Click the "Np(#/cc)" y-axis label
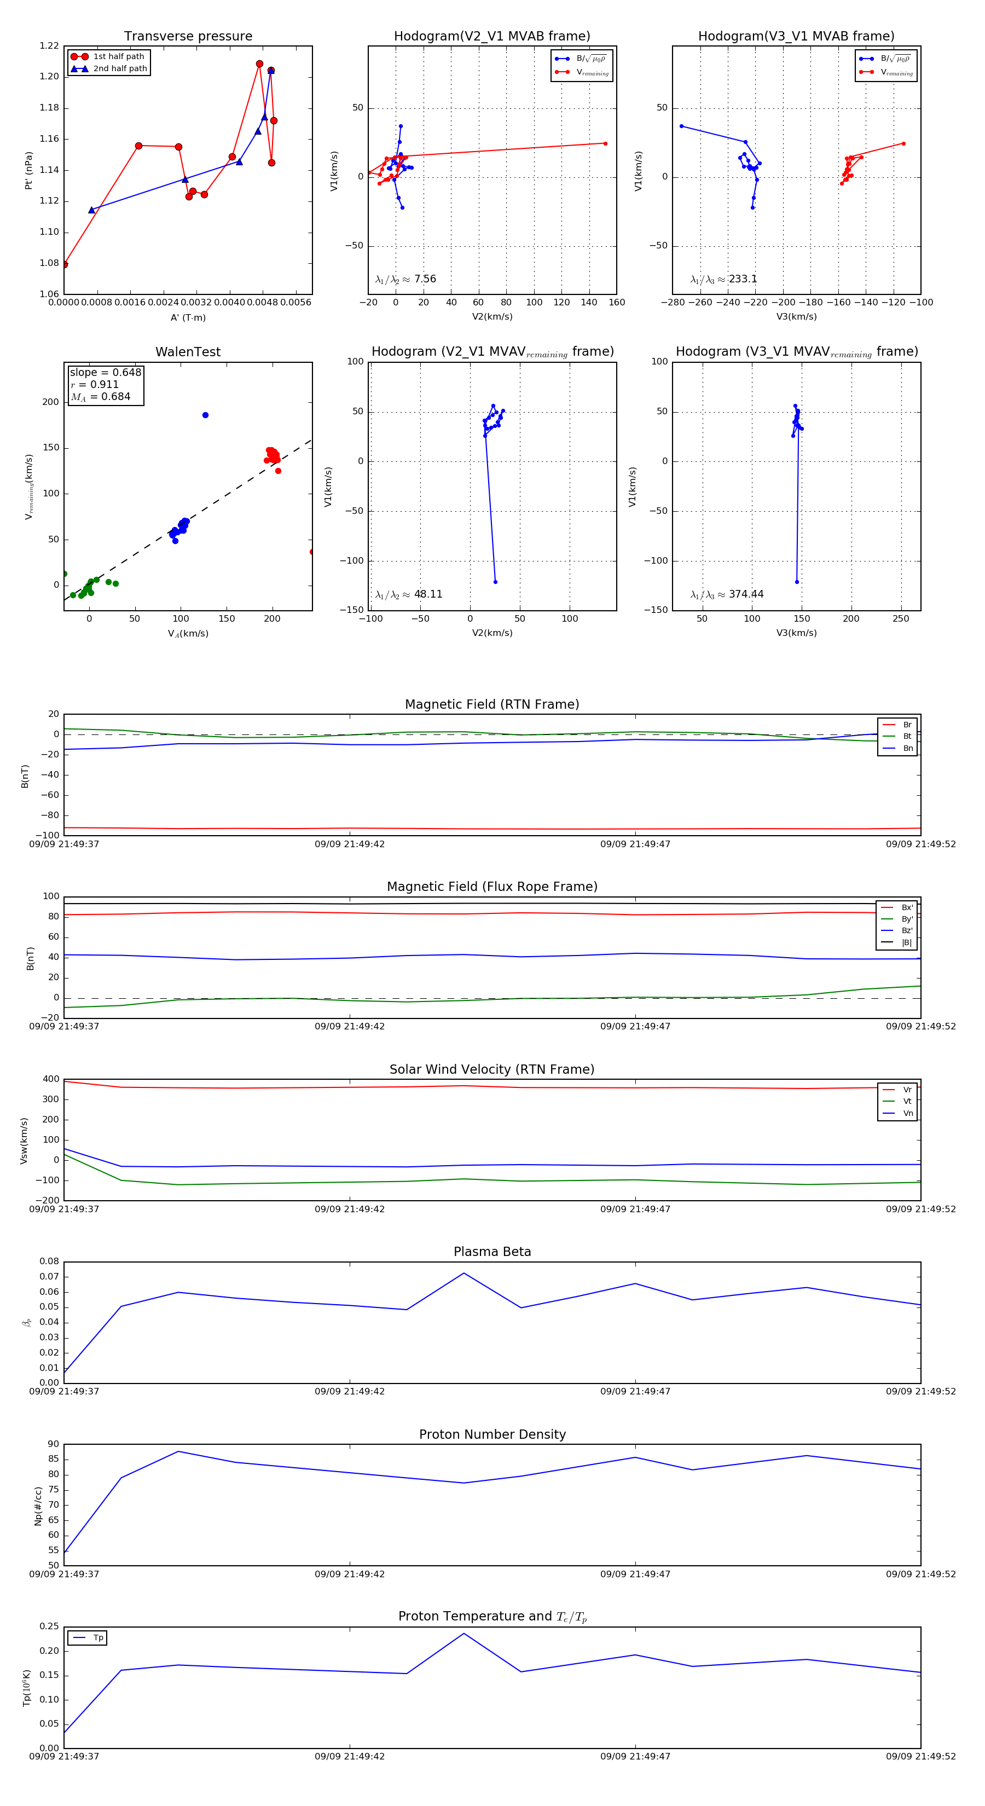This screenshot has height=1806, width=985. click(x=38, y=1506)
